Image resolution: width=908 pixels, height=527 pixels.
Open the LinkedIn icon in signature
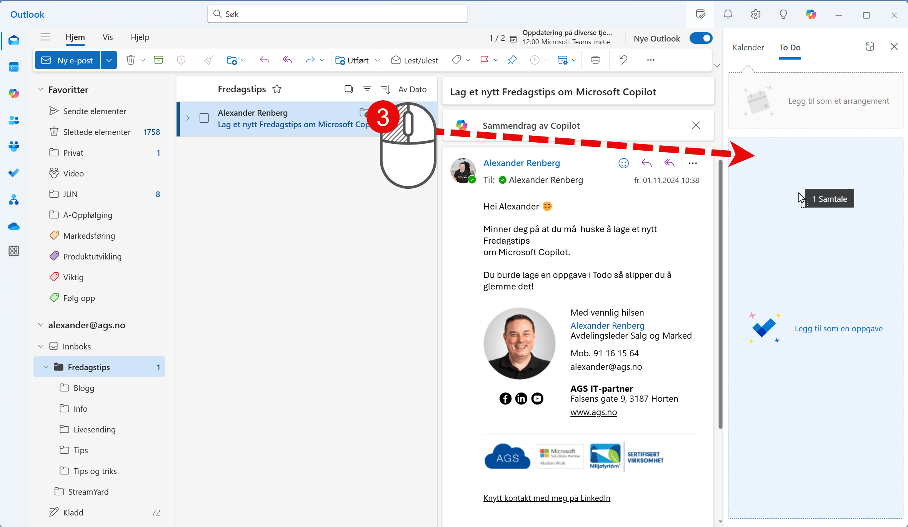coord(521,399)
